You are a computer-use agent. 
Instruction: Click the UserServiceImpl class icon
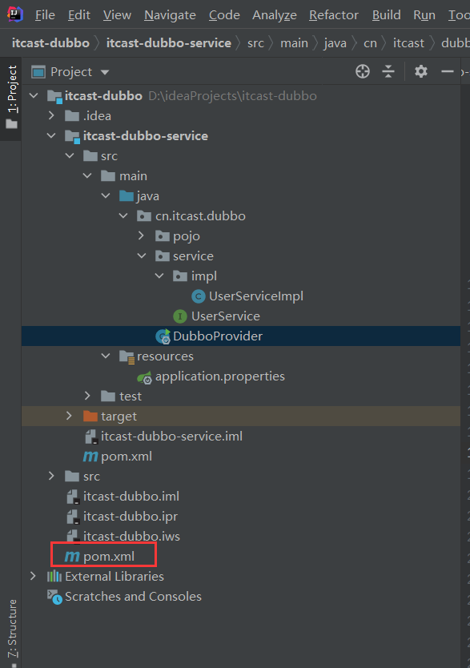(x=199, y=296)
